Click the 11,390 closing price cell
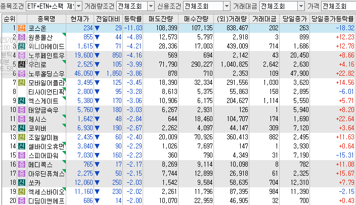Viewport: 356px width, 205px height. 300,192
